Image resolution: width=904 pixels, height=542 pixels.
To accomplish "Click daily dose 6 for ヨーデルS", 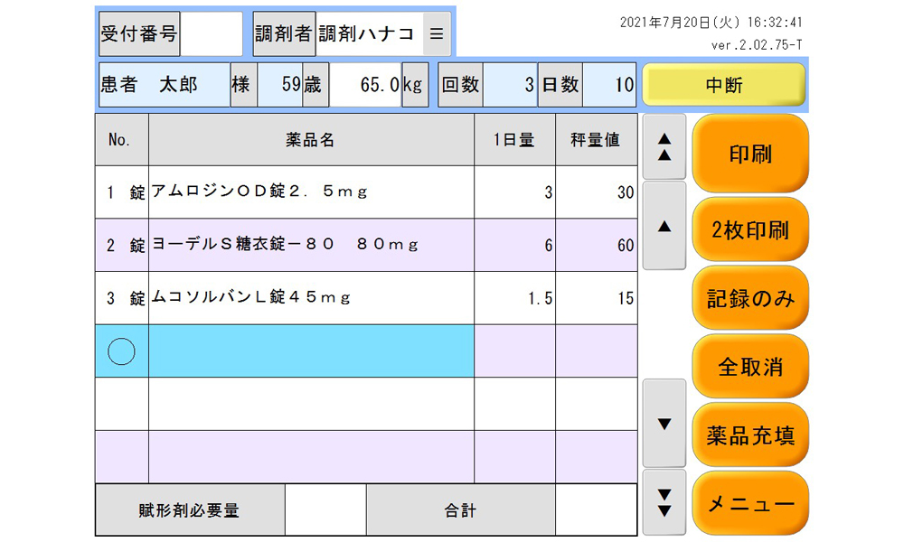I will pos(515,245).
